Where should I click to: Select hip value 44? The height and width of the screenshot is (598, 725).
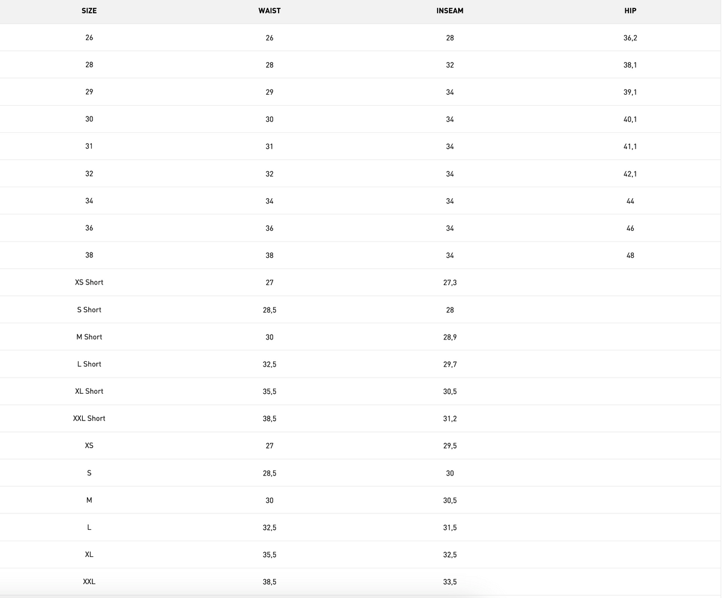point(630,201)
